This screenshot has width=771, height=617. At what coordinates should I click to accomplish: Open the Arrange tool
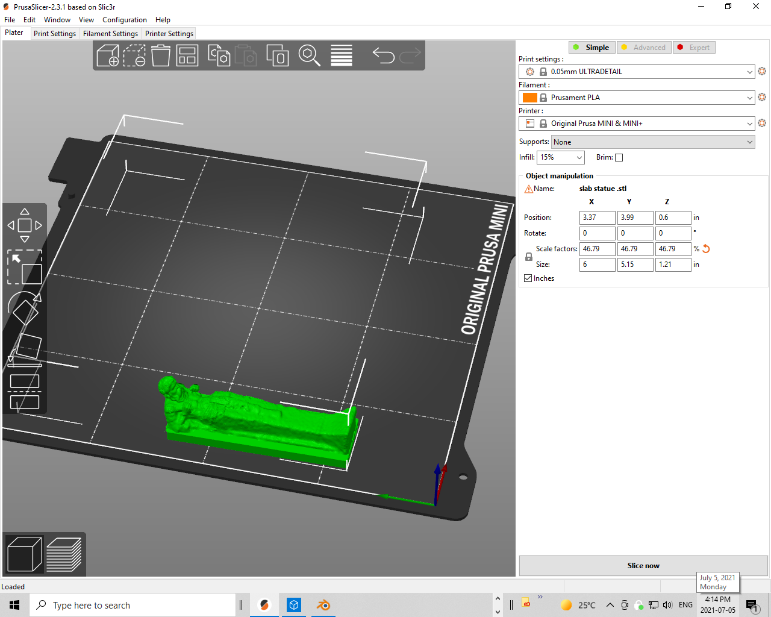pos(187,55)
